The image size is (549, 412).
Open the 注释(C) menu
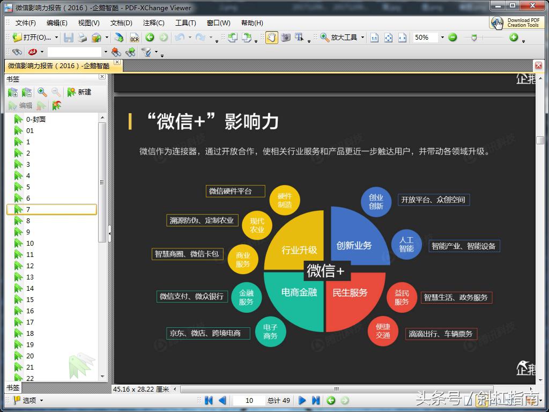153,23
